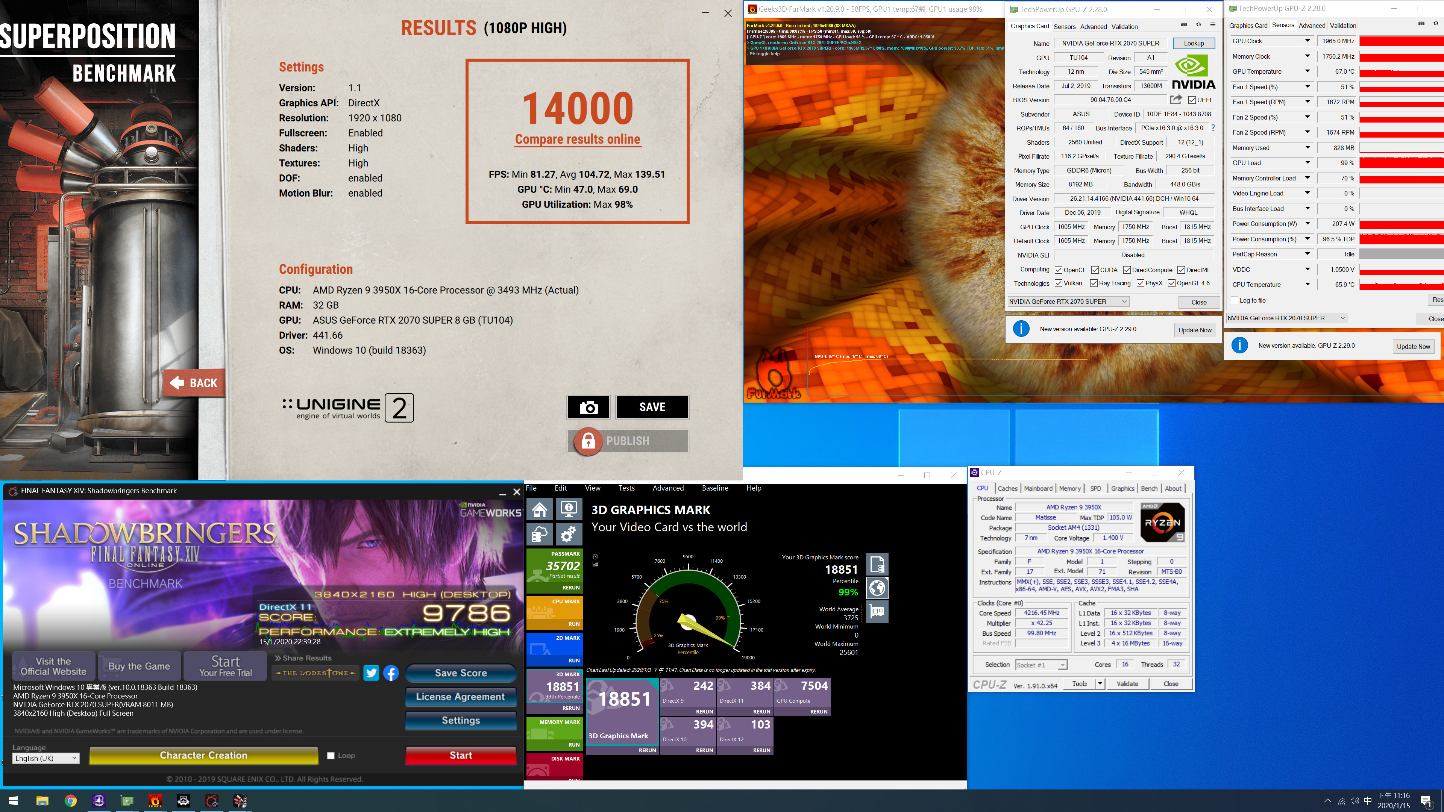The width and height of the screenshot is (1444, 812).
Task: Click Superposition SAVE button
Action: 652,408
